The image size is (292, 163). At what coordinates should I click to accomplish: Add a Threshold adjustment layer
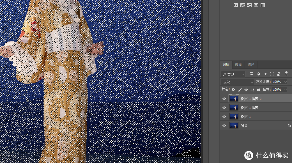pyautogui.click(x=249, y=5)
